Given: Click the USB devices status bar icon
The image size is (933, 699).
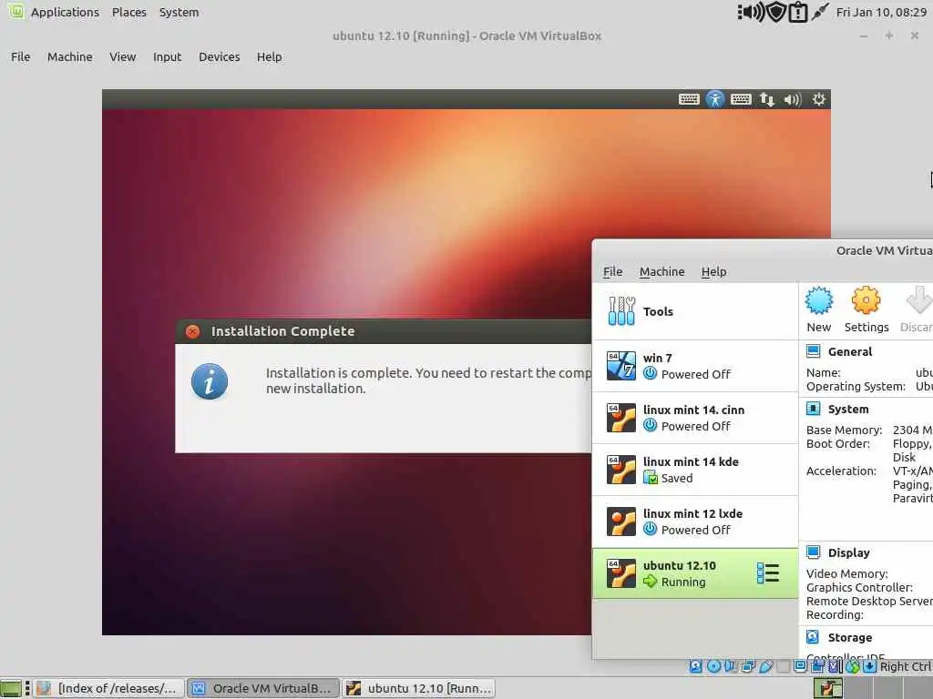Looking at the screenshot, I should [766, 666].
